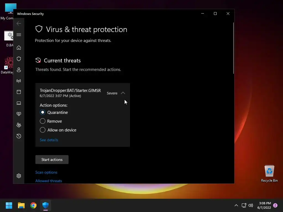Open Family options icon in sidebar
This screenshot has height=212, width=283.
(19, 125)
